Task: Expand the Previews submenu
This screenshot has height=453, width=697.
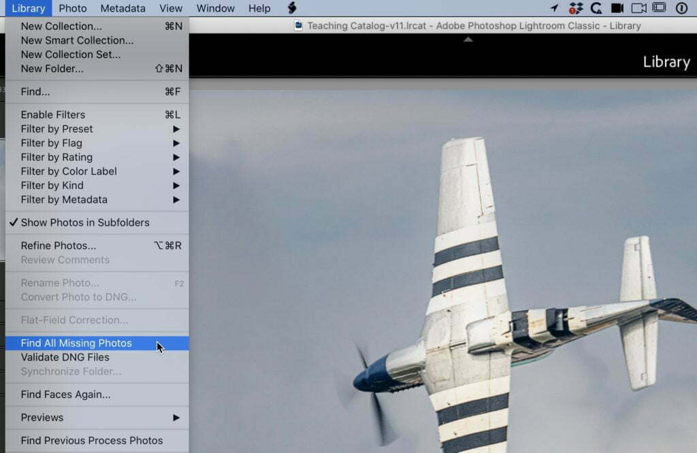Action: [97, 418]
